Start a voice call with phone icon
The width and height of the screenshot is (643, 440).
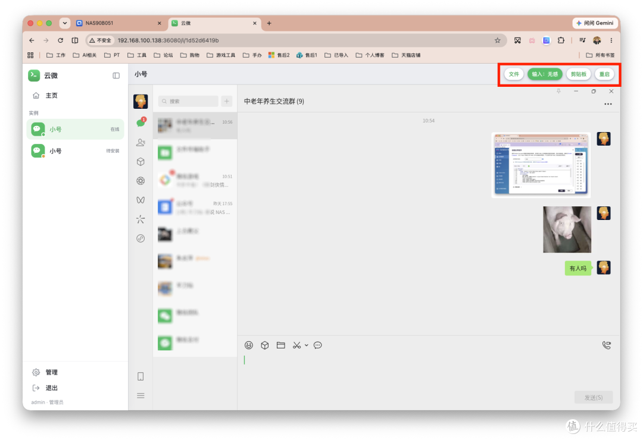click(x=607, y=345)
